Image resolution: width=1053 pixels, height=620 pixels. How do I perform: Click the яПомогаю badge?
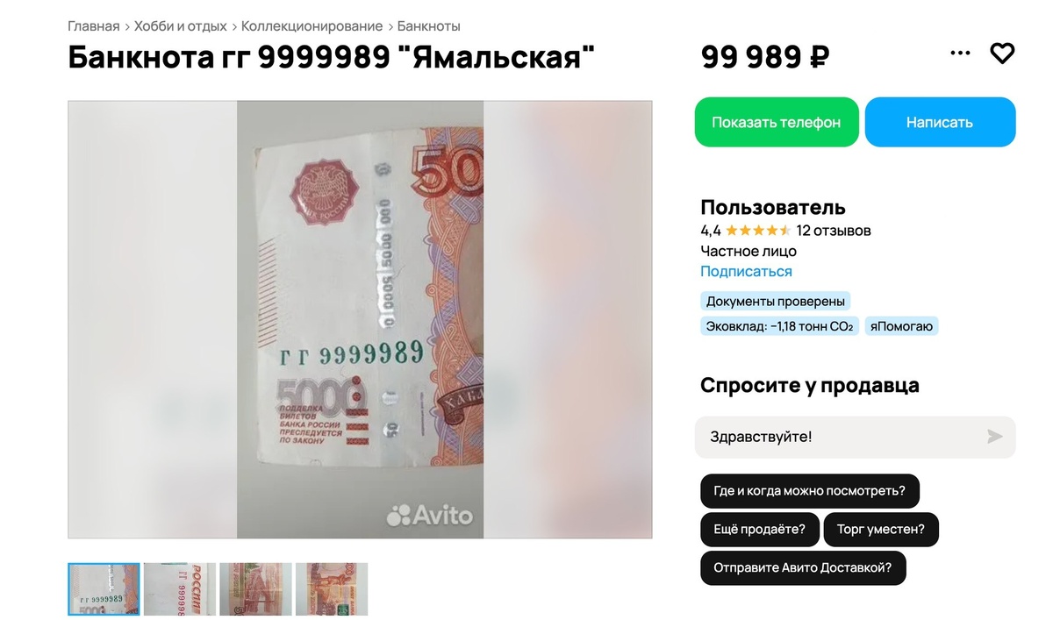click(902, 326)
